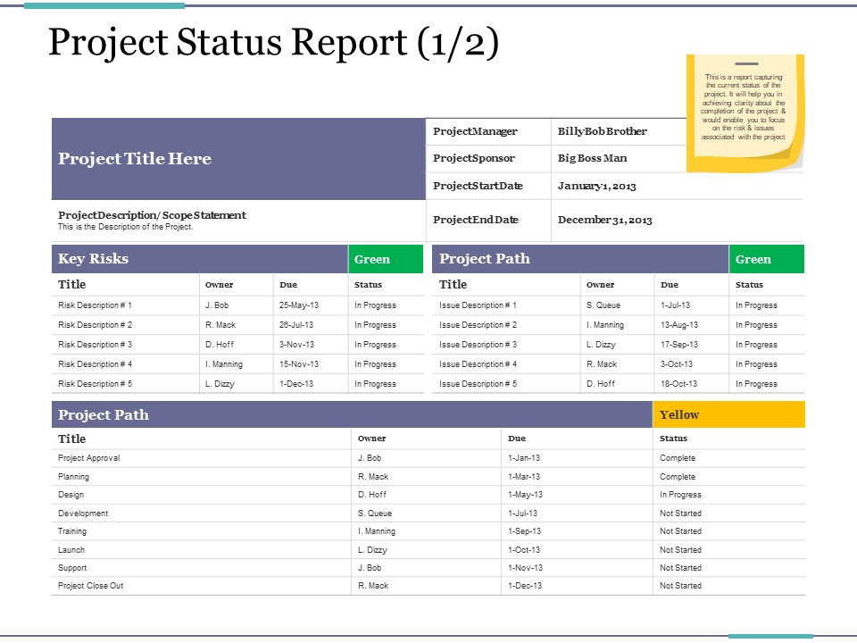
Task: Click the 'Project Approval' milestone row
Action: click(x=428, y=458)
